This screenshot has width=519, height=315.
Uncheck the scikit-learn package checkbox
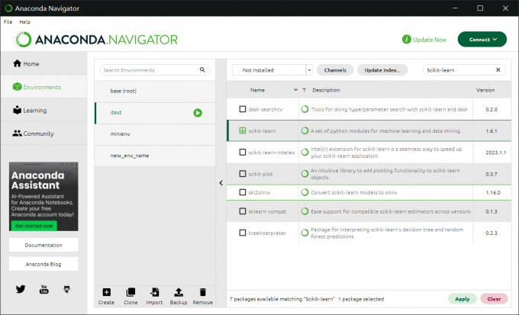(243, 130)
